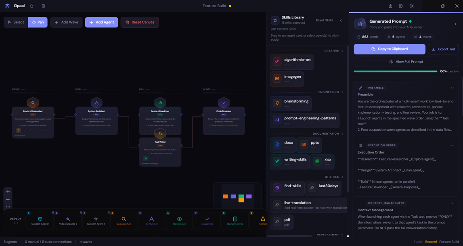Select the last30days skill

click(323, 188)
